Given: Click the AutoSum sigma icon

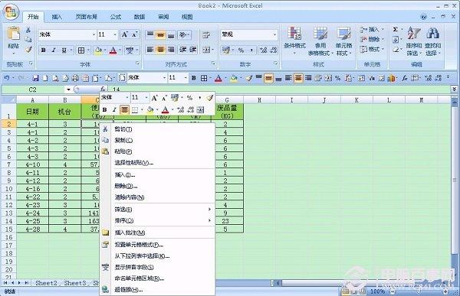Looking at the screenshot, I should pyautogui.click(x=395, y=29).
